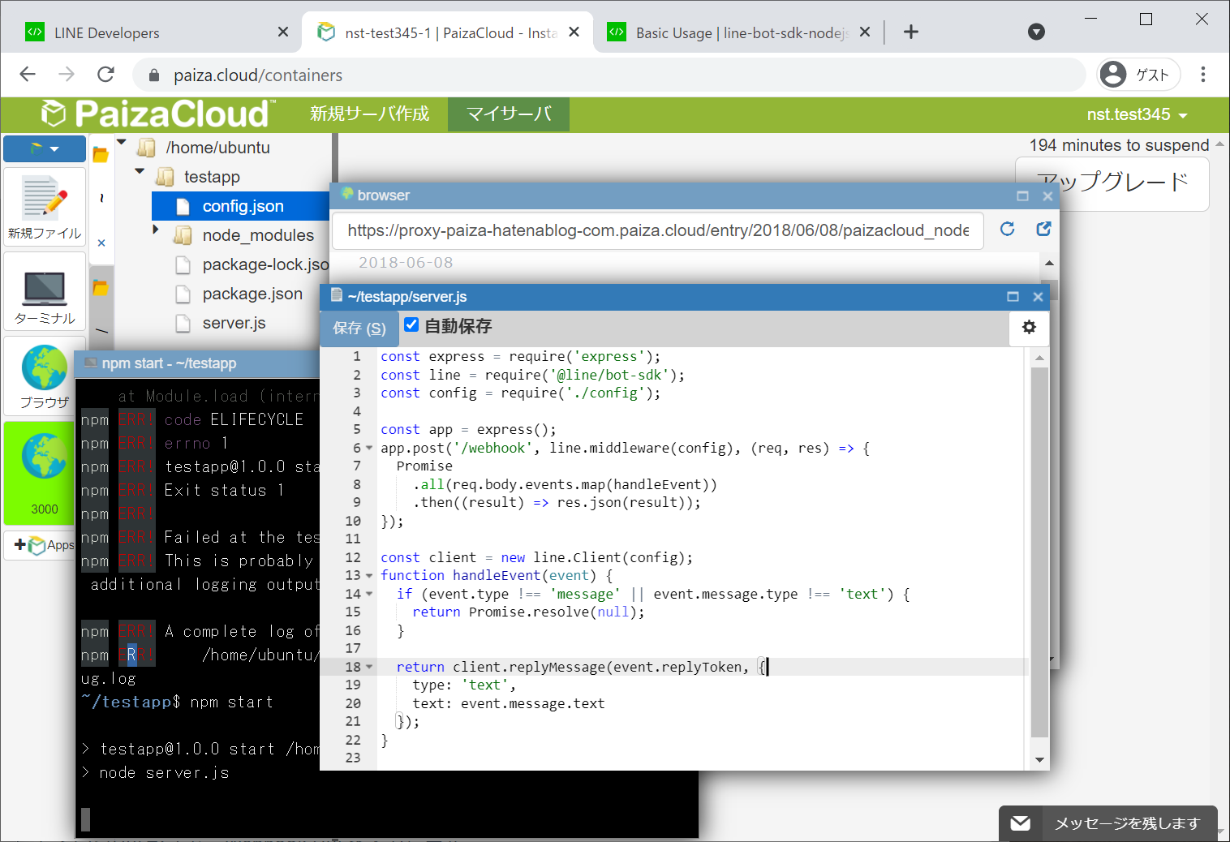The height and width of the screenshot is (842, 1230).
Task: Click the メッセージを残します chat button
Action: (x=1107, y=823)
